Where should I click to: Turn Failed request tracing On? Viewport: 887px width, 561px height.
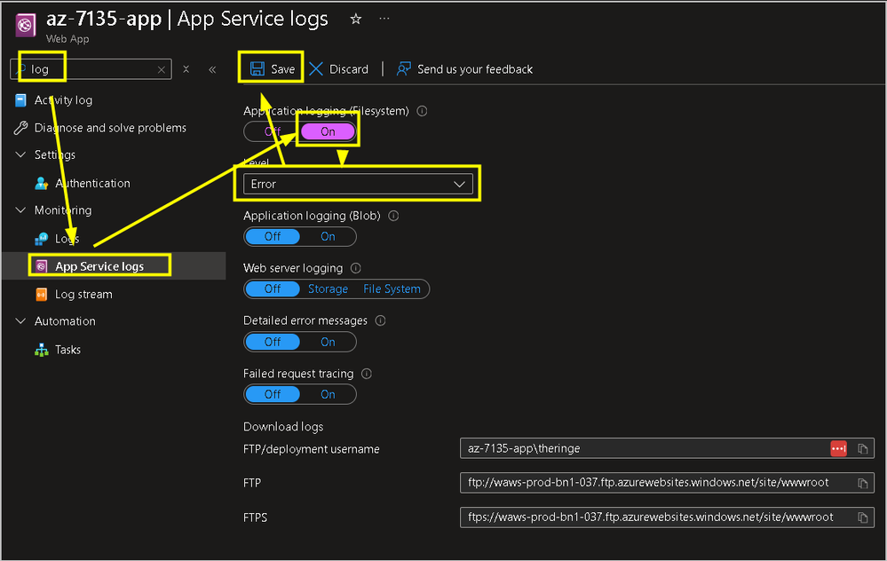click(329, 394)
